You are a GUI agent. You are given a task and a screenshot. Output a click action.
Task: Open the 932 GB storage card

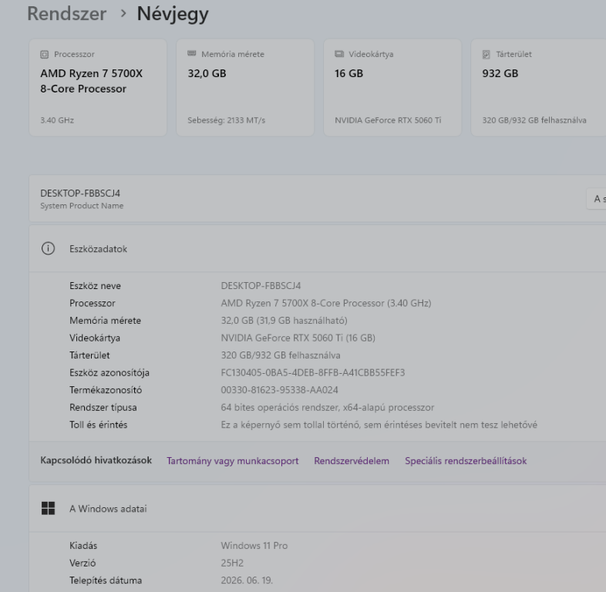click(538, 88)
